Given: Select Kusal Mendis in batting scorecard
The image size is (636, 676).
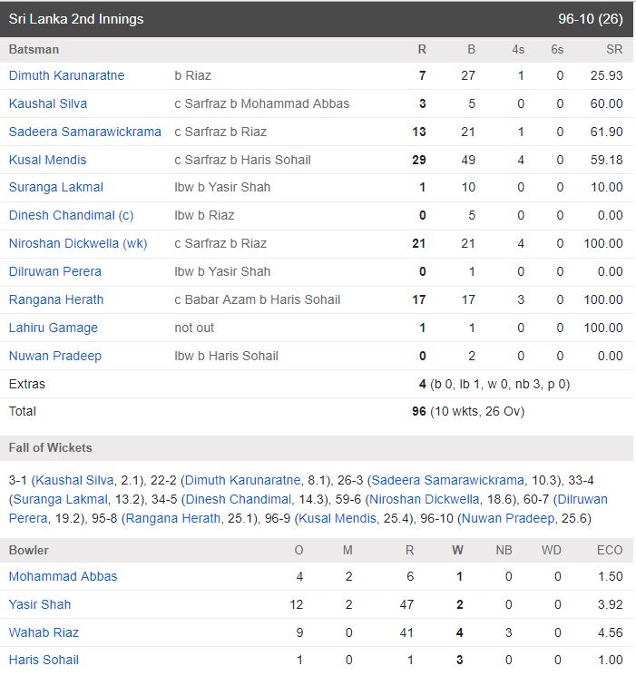Looking at the screenshot, I should click(x=47, y=160).
